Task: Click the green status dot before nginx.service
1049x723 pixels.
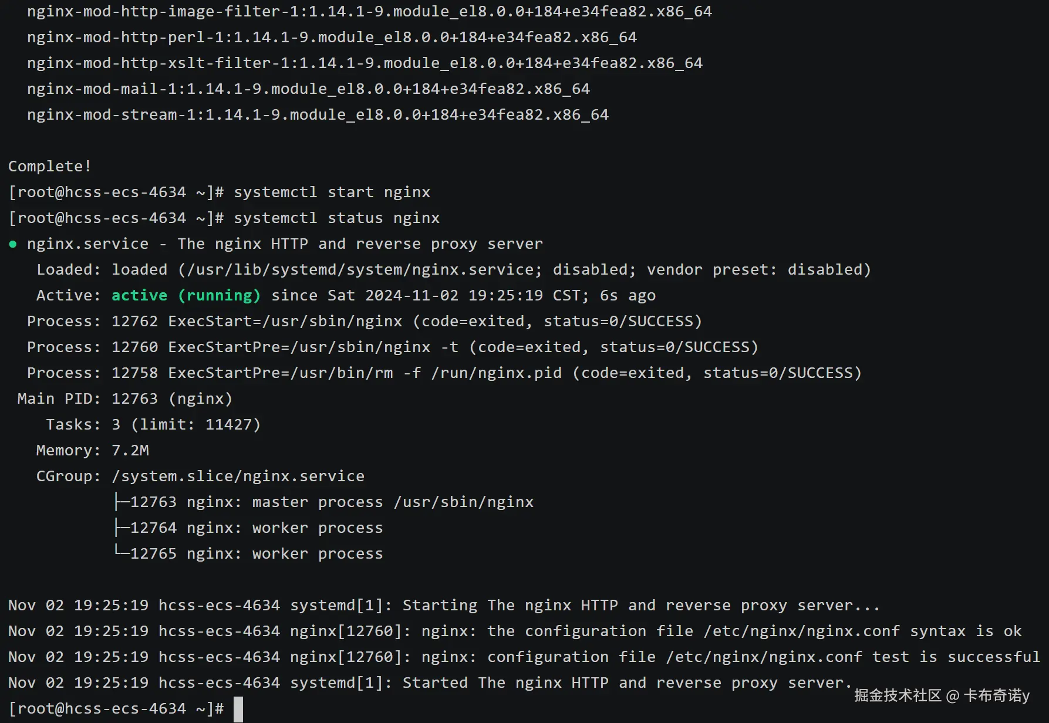Action: 13,244
